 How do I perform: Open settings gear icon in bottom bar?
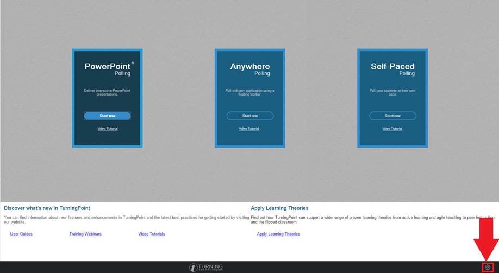coord(487,268)
